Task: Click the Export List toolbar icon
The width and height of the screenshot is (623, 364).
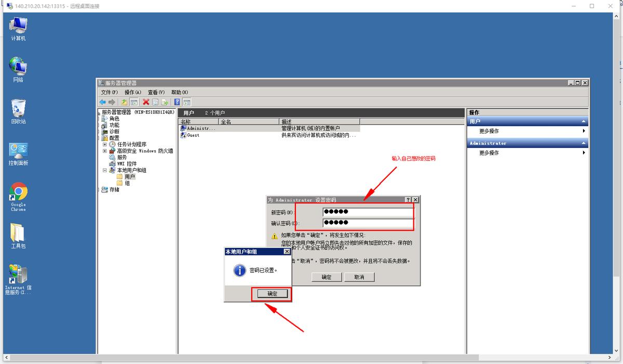Action: (x=165, y=102)
